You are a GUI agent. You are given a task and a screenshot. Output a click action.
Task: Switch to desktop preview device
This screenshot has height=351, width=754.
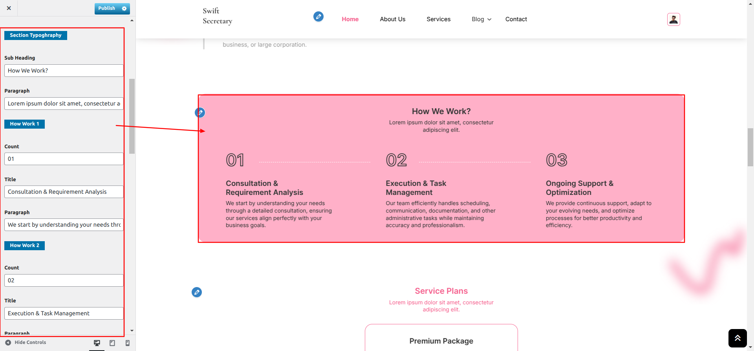tap(97, 343)
